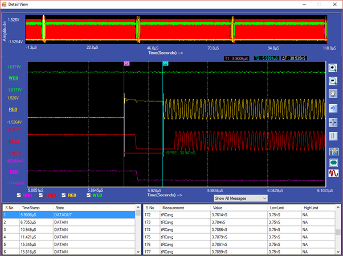Select the hand pan tool
The height and width of the screenshot is (256, 343).
[x=334, y=94]
